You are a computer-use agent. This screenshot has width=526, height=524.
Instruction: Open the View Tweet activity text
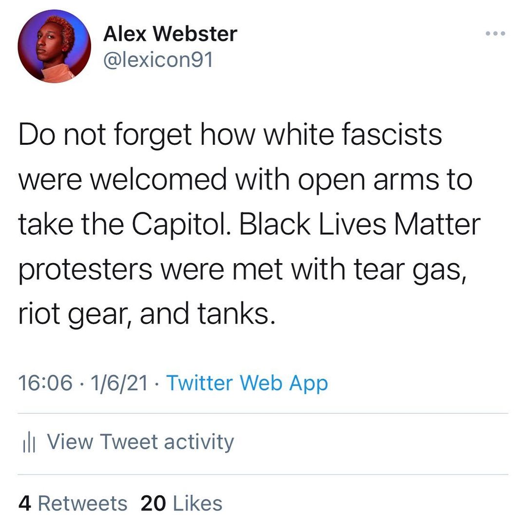click(140, 442)
